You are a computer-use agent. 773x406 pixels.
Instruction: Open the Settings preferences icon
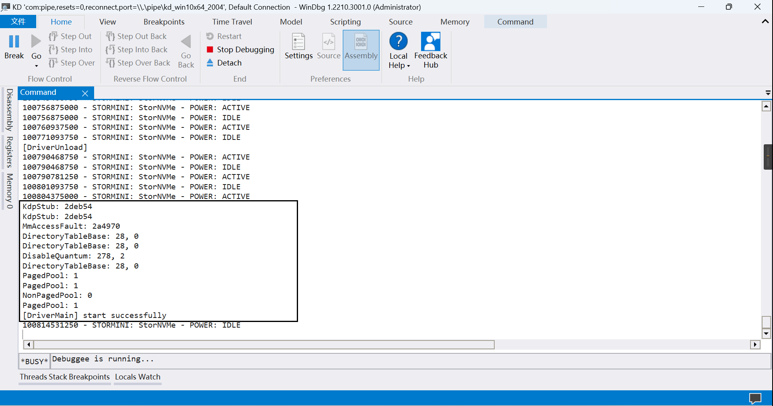click(x=299, y=41)
